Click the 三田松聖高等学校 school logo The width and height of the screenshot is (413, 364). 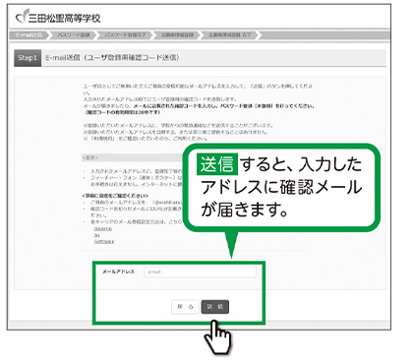(x=58, y=18)
